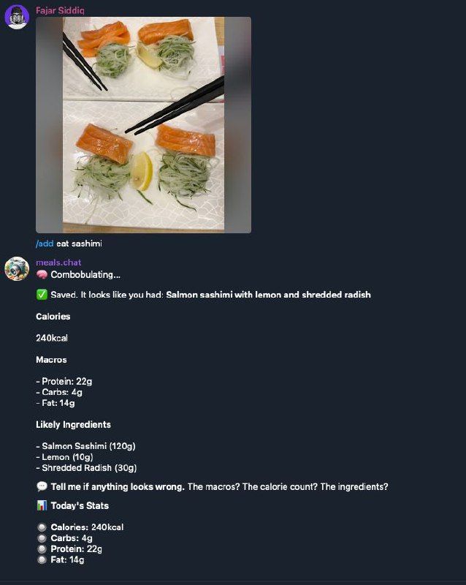This screenshot has width=466, height=585.
Task: Click the grey bullet beside Carbs: 4g stat
Action: [x=42, y=538]
